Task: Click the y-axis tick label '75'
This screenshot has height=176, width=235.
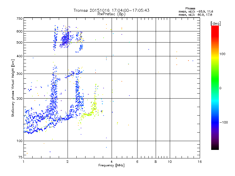Action: [21, 157]
